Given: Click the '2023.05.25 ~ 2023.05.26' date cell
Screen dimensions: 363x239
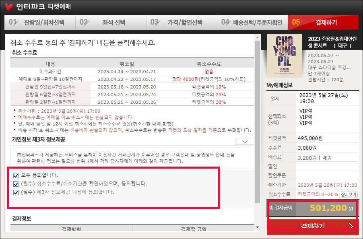Looking at the screenshot, I should pyautogui.click(x=127, y=102).
